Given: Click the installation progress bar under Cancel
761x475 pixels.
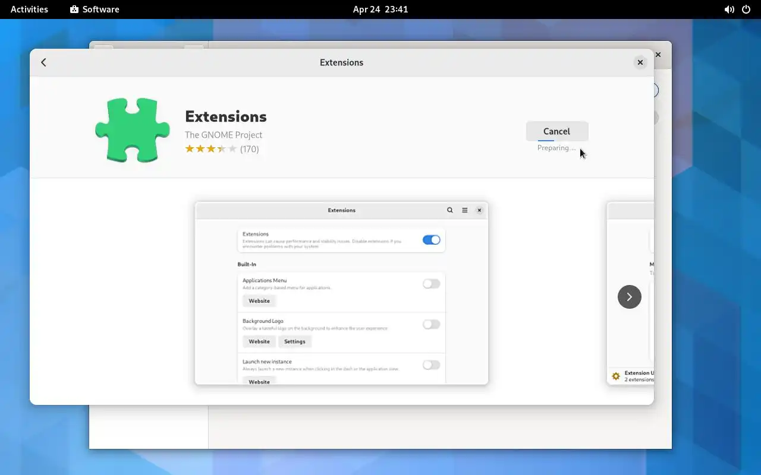Looking at the screenshot, I should coord(557,141).
